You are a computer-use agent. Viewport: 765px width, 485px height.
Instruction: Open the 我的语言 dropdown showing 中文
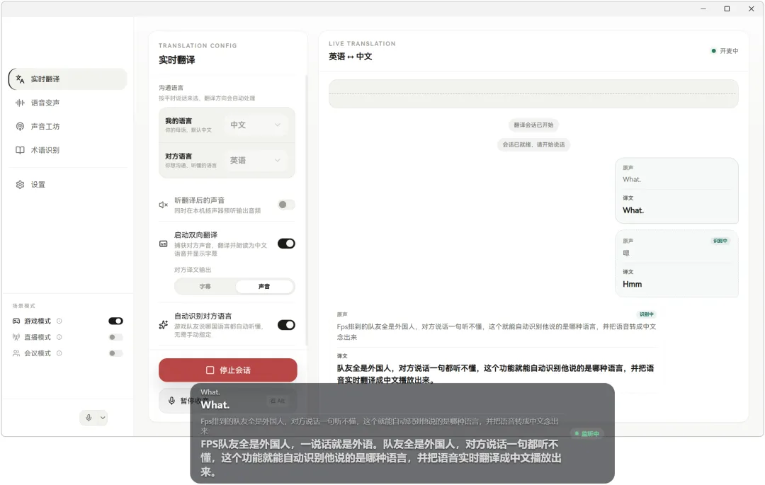[x=256, y=125]
